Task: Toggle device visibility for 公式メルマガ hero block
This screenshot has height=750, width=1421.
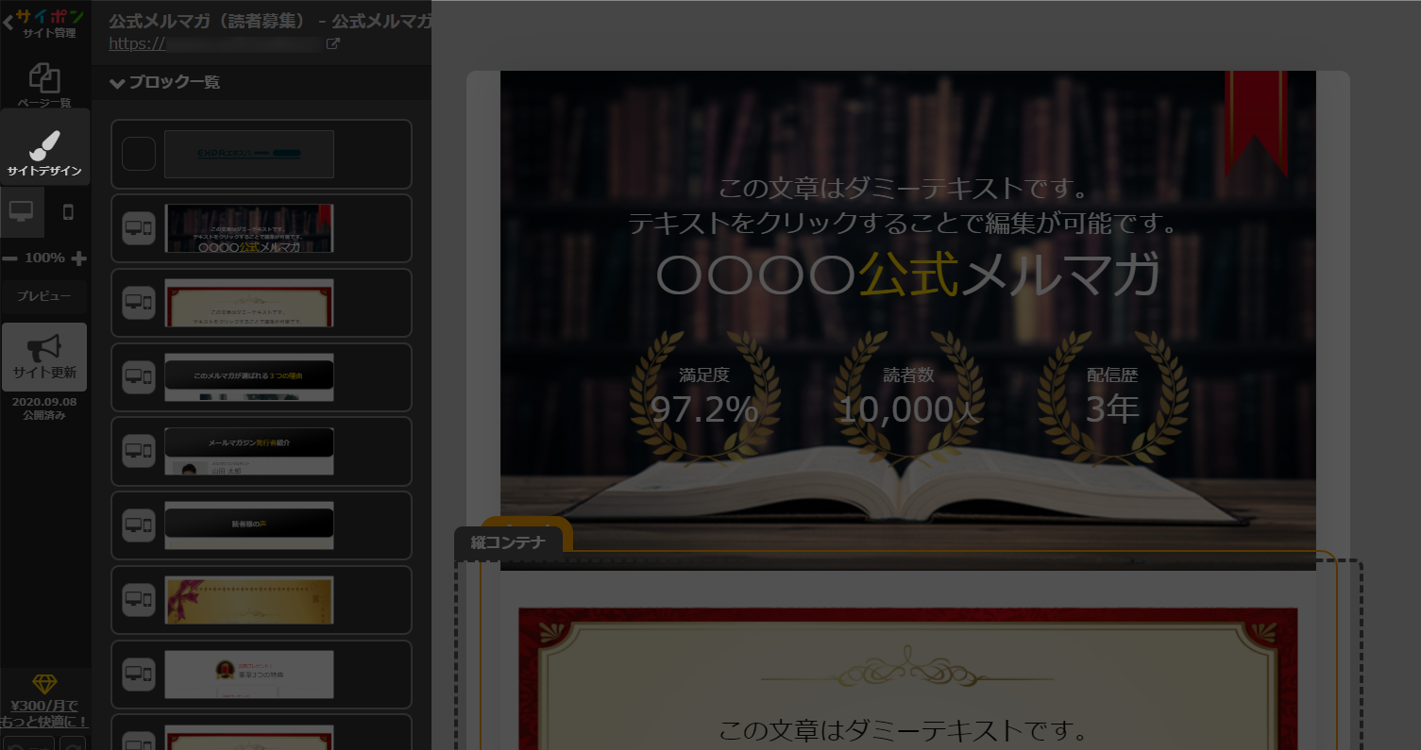Action: 139,228
